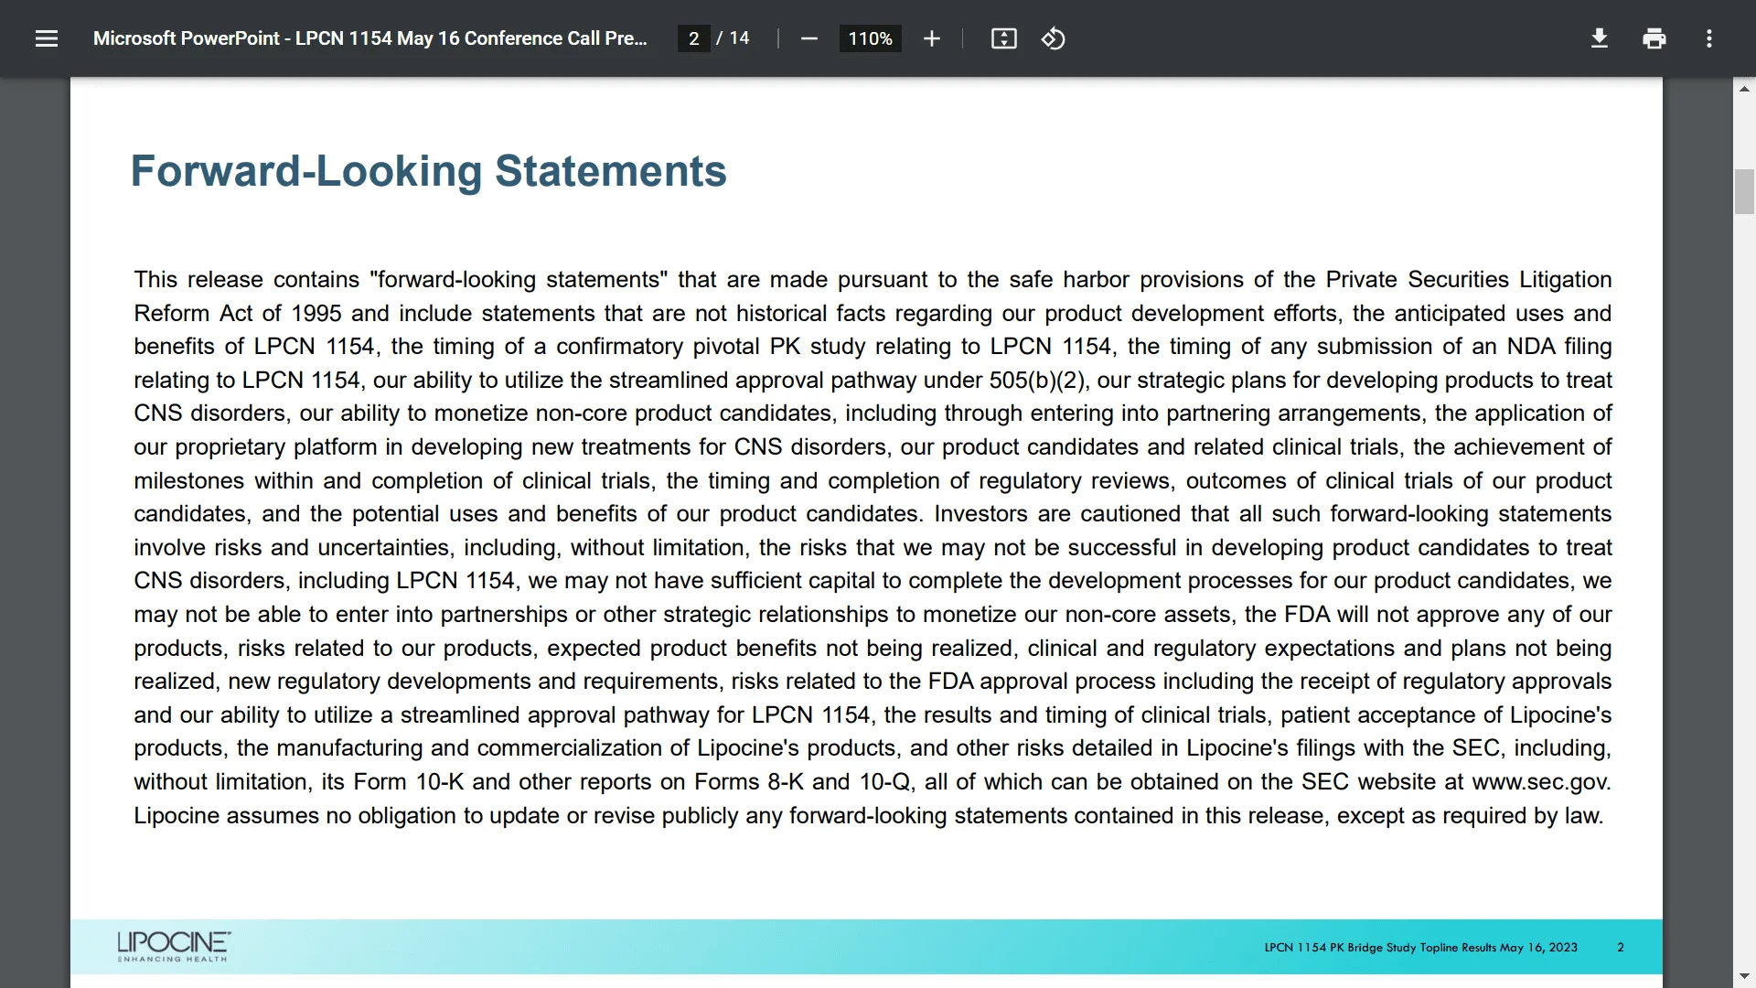Download the PDF file
The height and width of the screenshot is (988, 1756).
(x=1599, y=38)
